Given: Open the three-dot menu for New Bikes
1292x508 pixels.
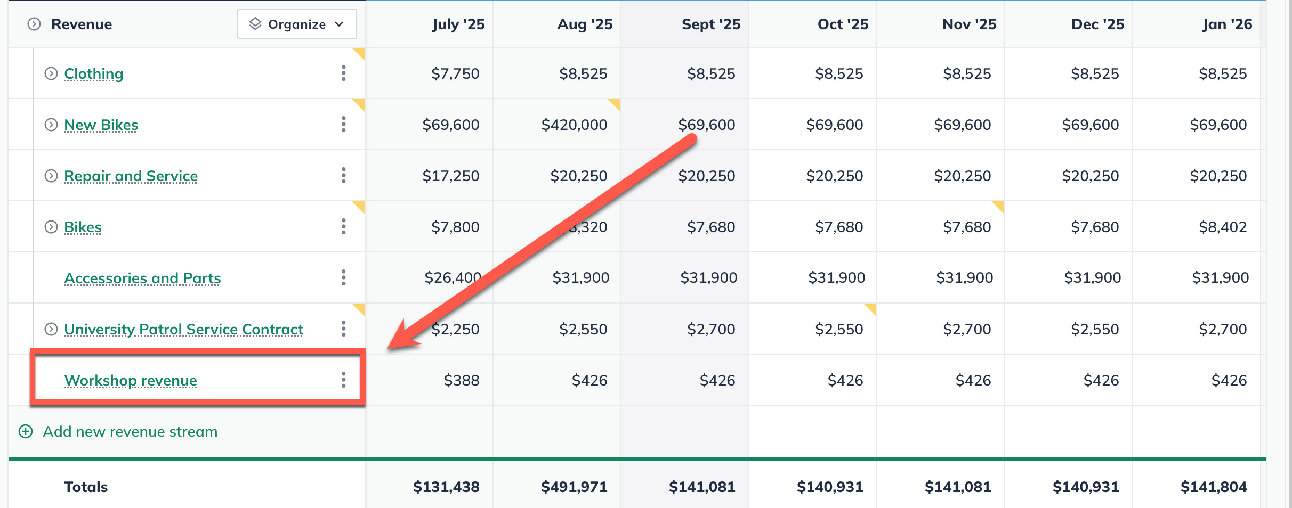Looking at the screenshot, I should pos(343,124).
